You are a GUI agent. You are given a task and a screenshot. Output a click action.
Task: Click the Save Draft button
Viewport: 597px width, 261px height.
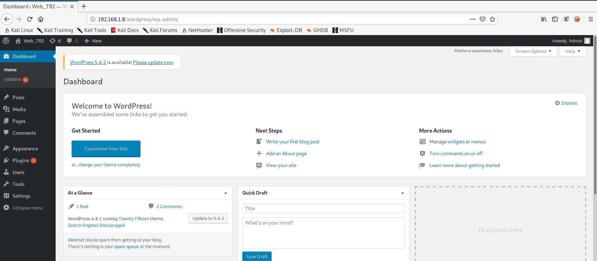click(x=257, y=256)
